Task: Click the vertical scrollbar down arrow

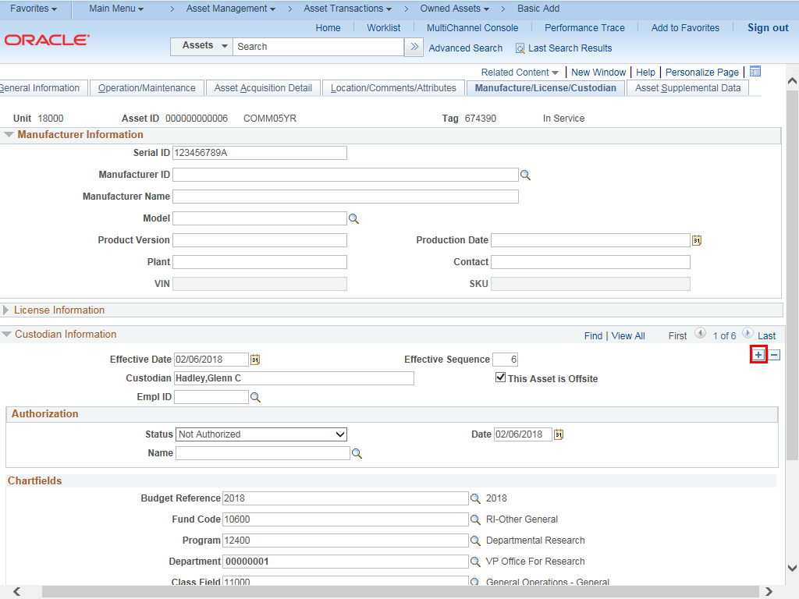Action: 791,569
